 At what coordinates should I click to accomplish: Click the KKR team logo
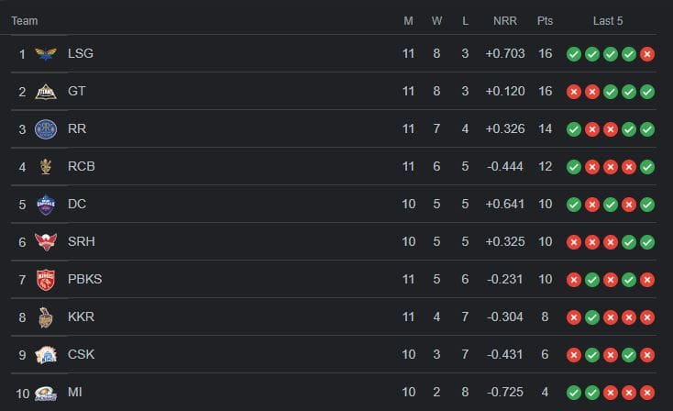pyautogui.click(x=46, y=317)
